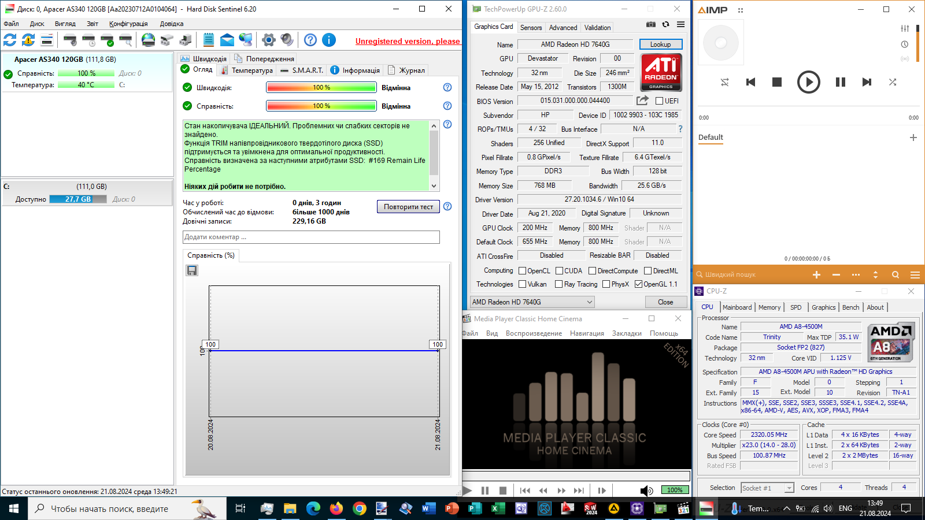The width and height of the screenshot is (925, 520).
Task: Click AIMP playlist search magnifier icon
Action: [x=896, y=275]
